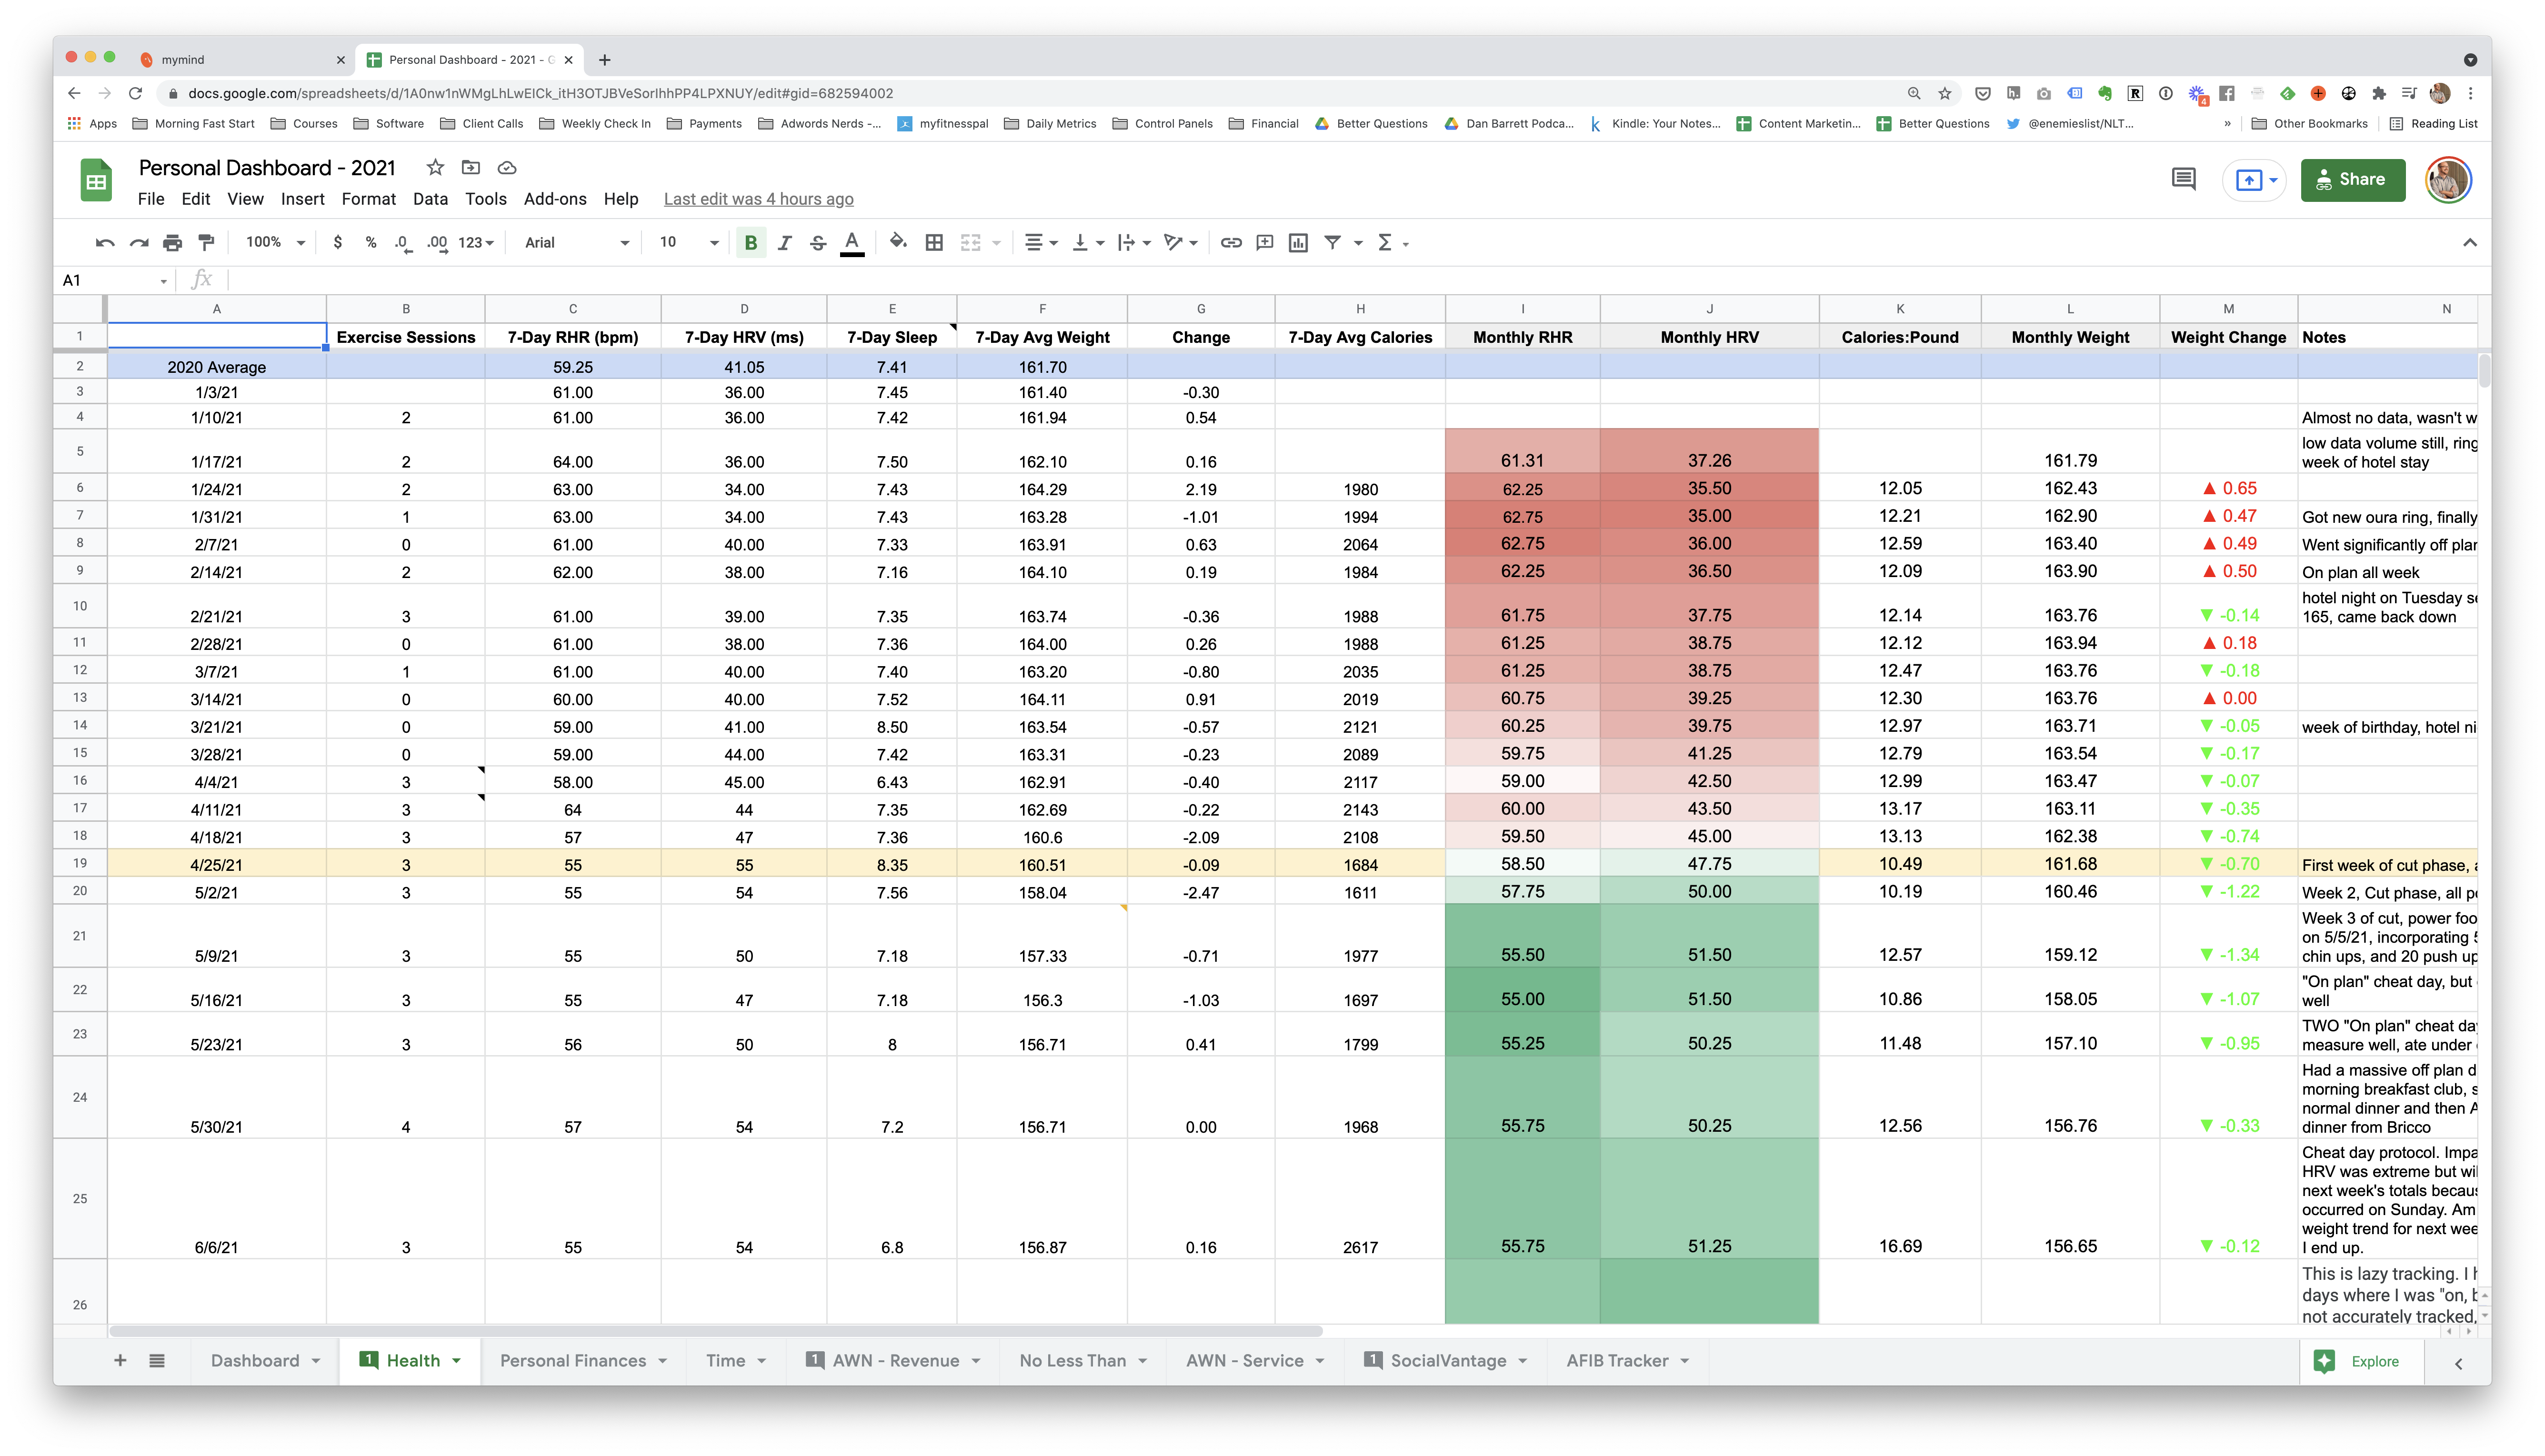Viewport: 2545px width, 1456px height.
Task: View cloud document status icon
Action: 507,167
